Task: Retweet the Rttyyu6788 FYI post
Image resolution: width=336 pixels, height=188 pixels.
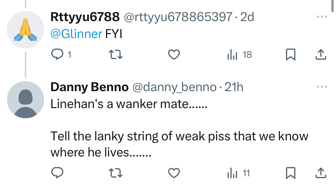Action: 115,55
